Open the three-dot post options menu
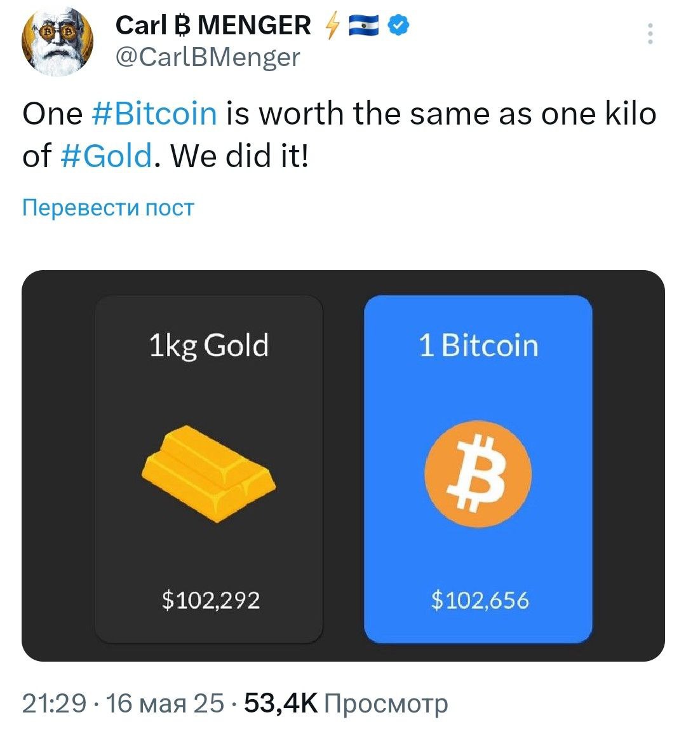The image size is (686, 736). 650,33
